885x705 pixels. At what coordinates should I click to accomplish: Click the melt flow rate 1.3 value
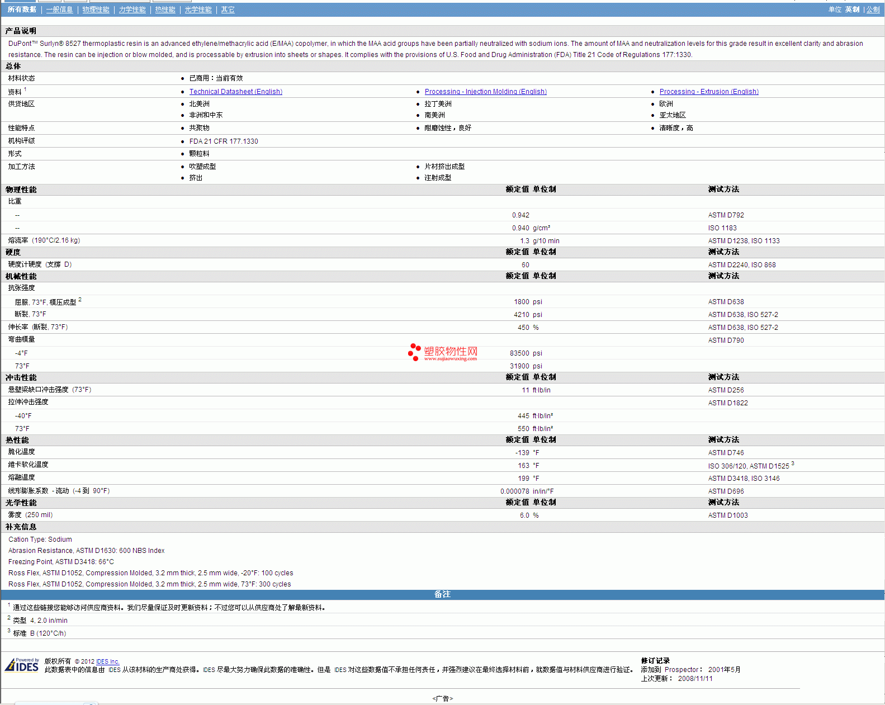point(524,241)
